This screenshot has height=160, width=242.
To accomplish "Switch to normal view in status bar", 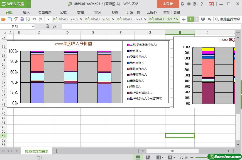I will 138,157.
